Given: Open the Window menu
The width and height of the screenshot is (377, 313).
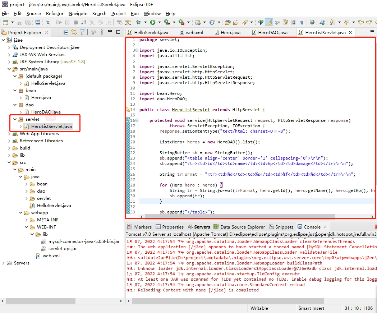Looking at the screenshot, I should (x=152, y=13).
